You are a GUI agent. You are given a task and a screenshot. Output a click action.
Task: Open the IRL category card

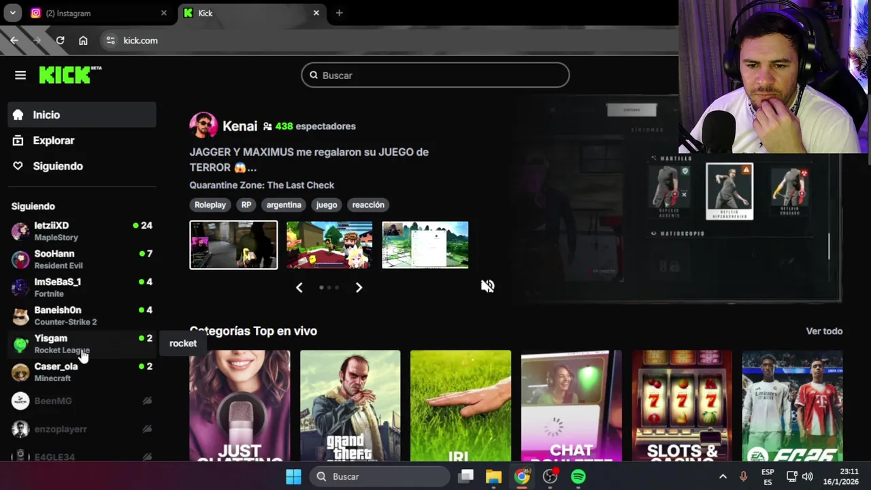pyautogui.click(x=461, y=406)
